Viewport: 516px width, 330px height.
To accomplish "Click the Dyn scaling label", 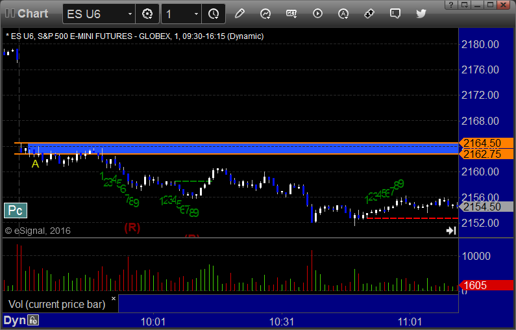I will (x=14, y=320).
